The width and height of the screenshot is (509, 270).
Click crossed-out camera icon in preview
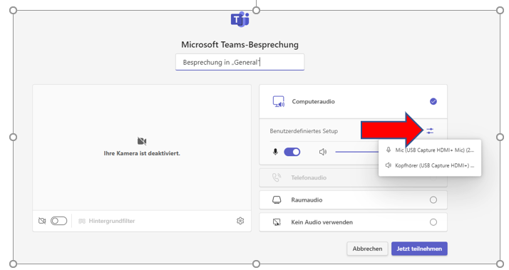tap(142, 141)
